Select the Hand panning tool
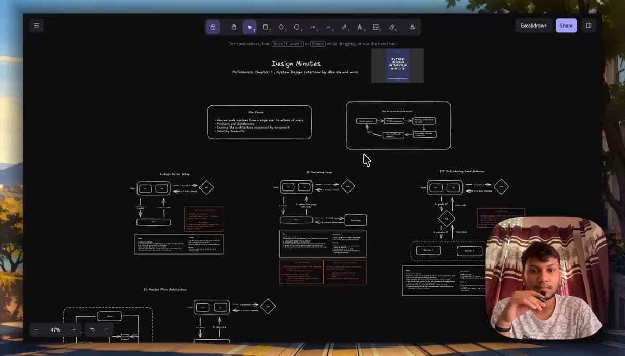 click(x=234, y=27)
